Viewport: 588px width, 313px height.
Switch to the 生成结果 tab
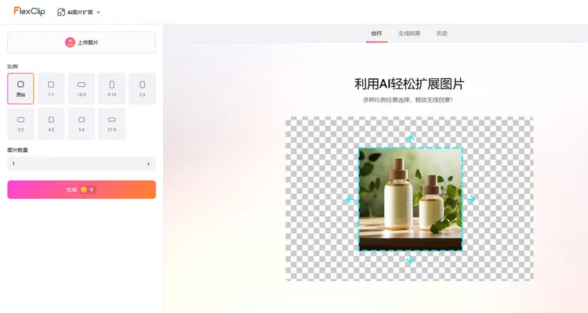tap(409, 34)
